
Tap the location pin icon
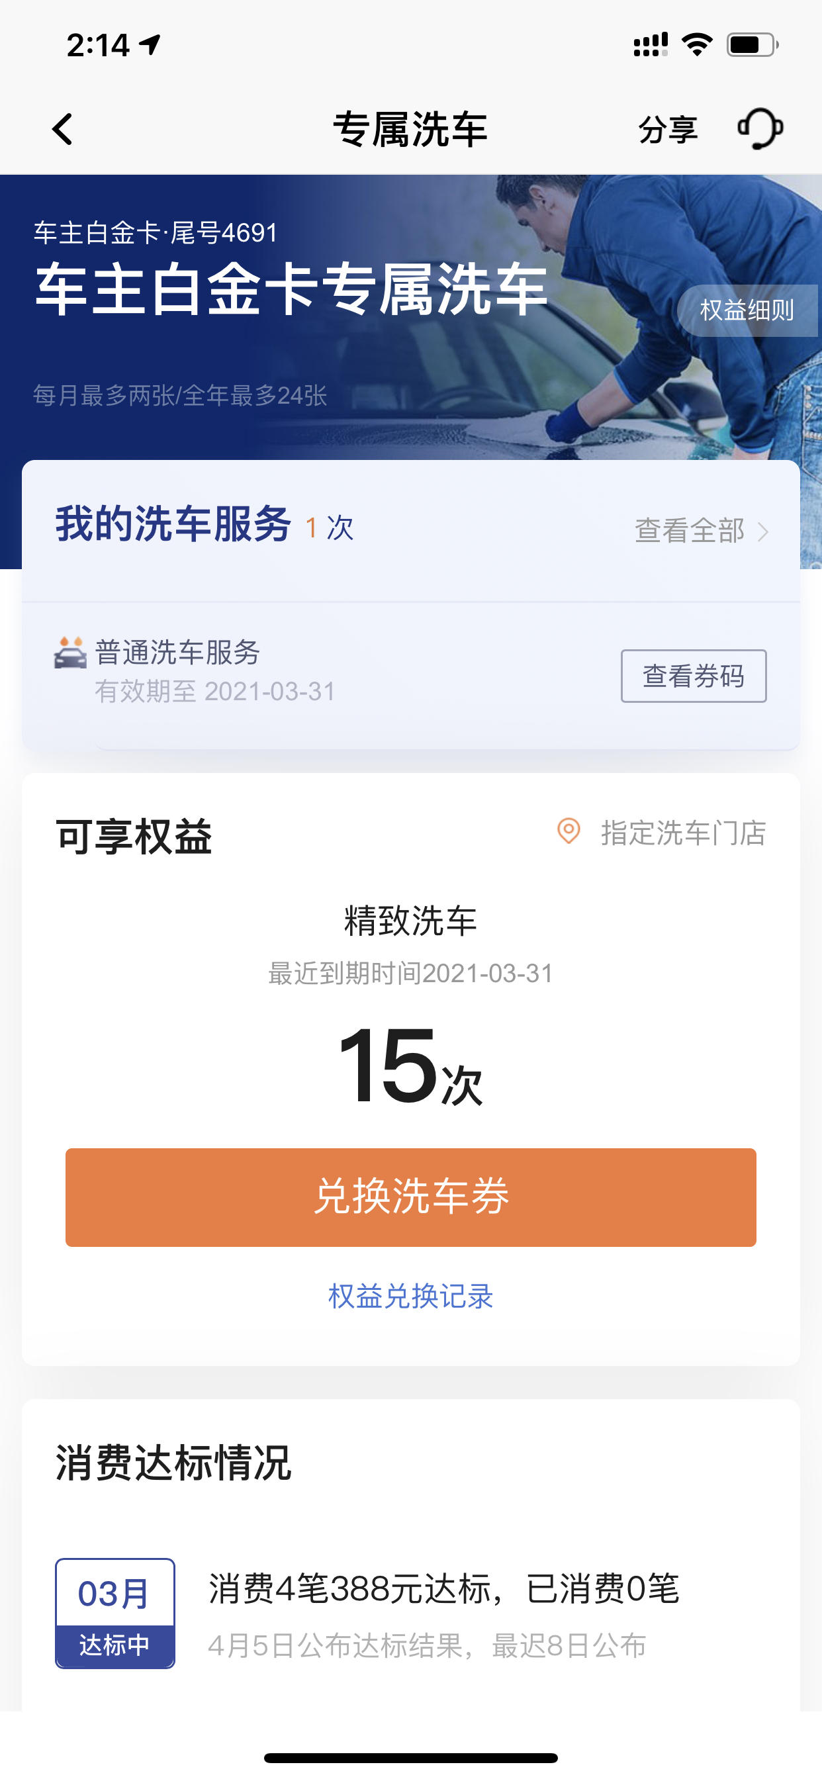pyautogui.click(x=569, y=831)
